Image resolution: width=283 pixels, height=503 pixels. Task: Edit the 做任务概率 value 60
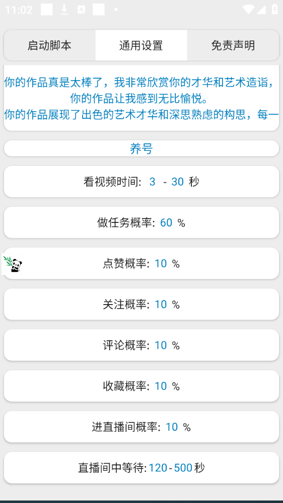point(166,222)
